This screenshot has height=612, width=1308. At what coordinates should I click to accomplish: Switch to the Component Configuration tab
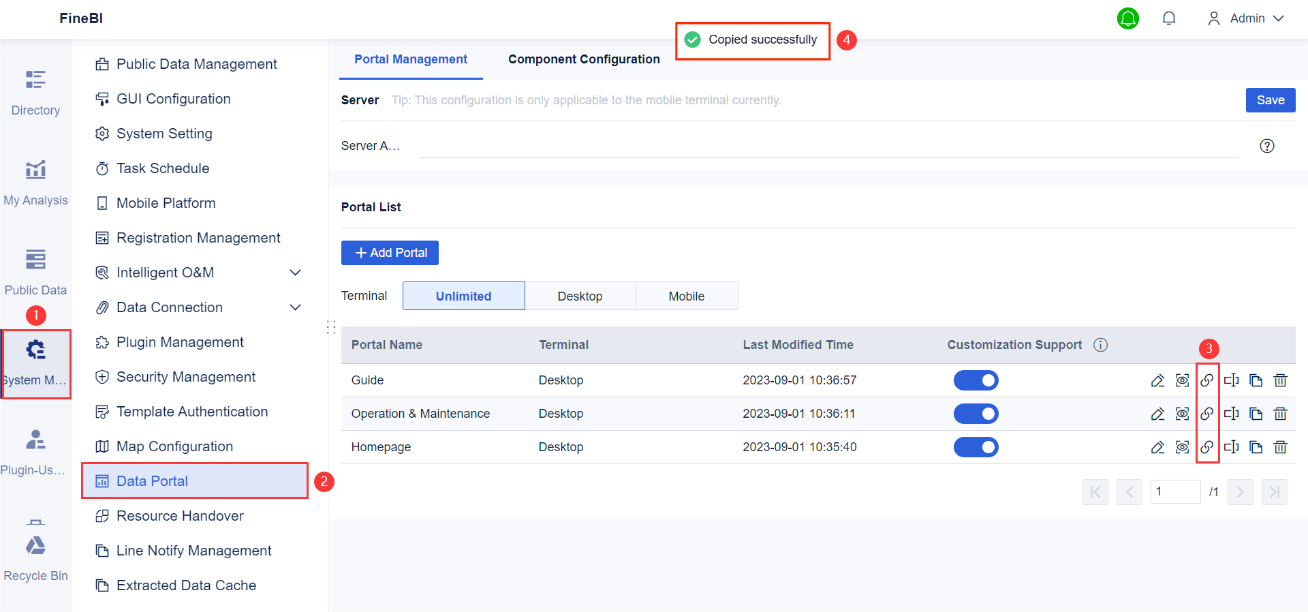tap(584, 59)
